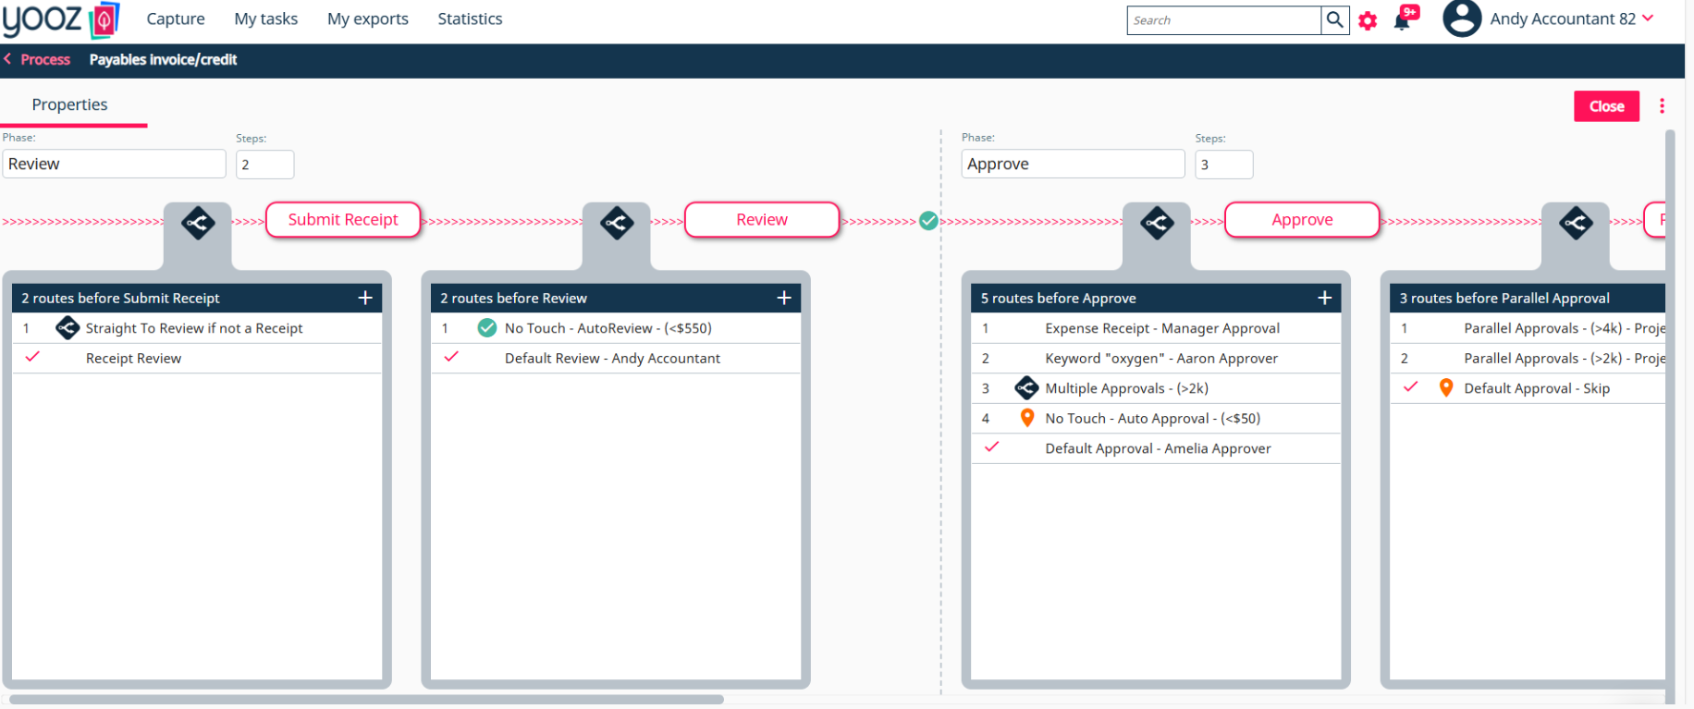Click the red Close button
The width and height of the screenshot is (1694, 709).
click(1606, 106)
